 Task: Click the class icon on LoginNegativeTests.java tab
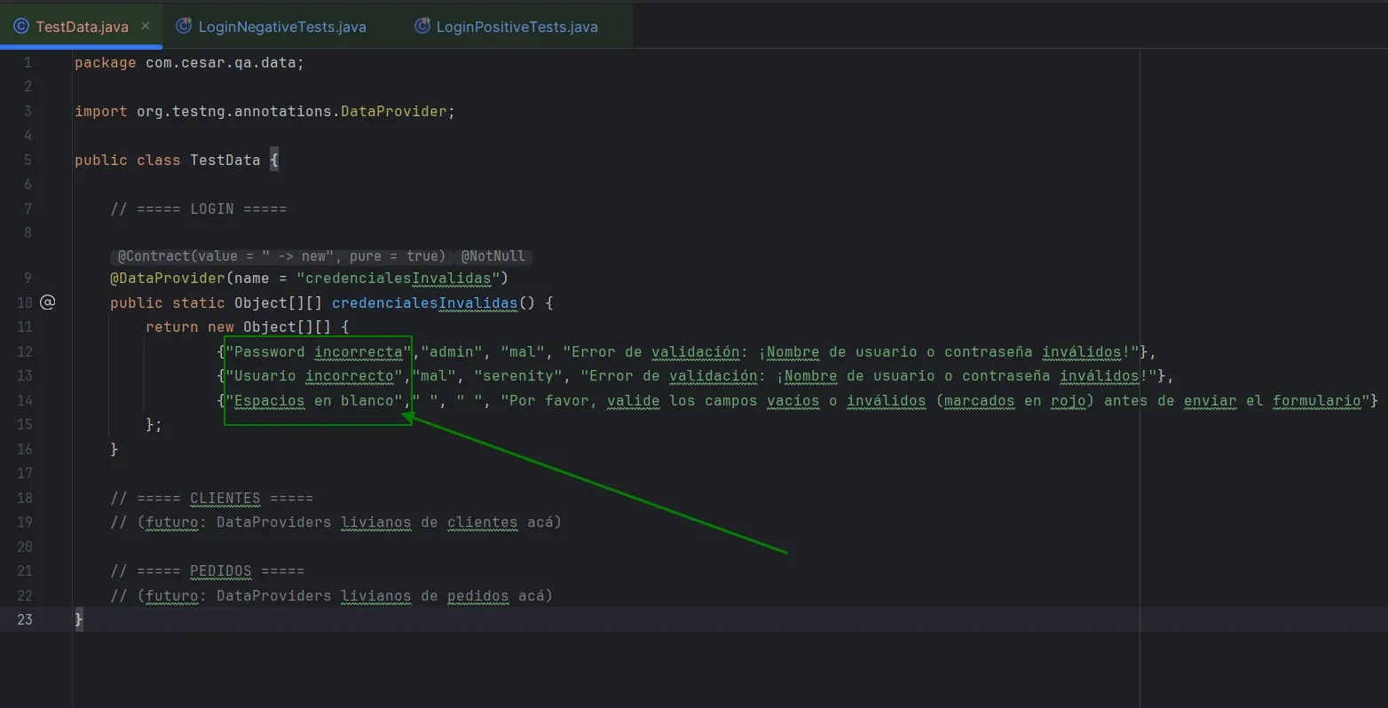(184, 26)
